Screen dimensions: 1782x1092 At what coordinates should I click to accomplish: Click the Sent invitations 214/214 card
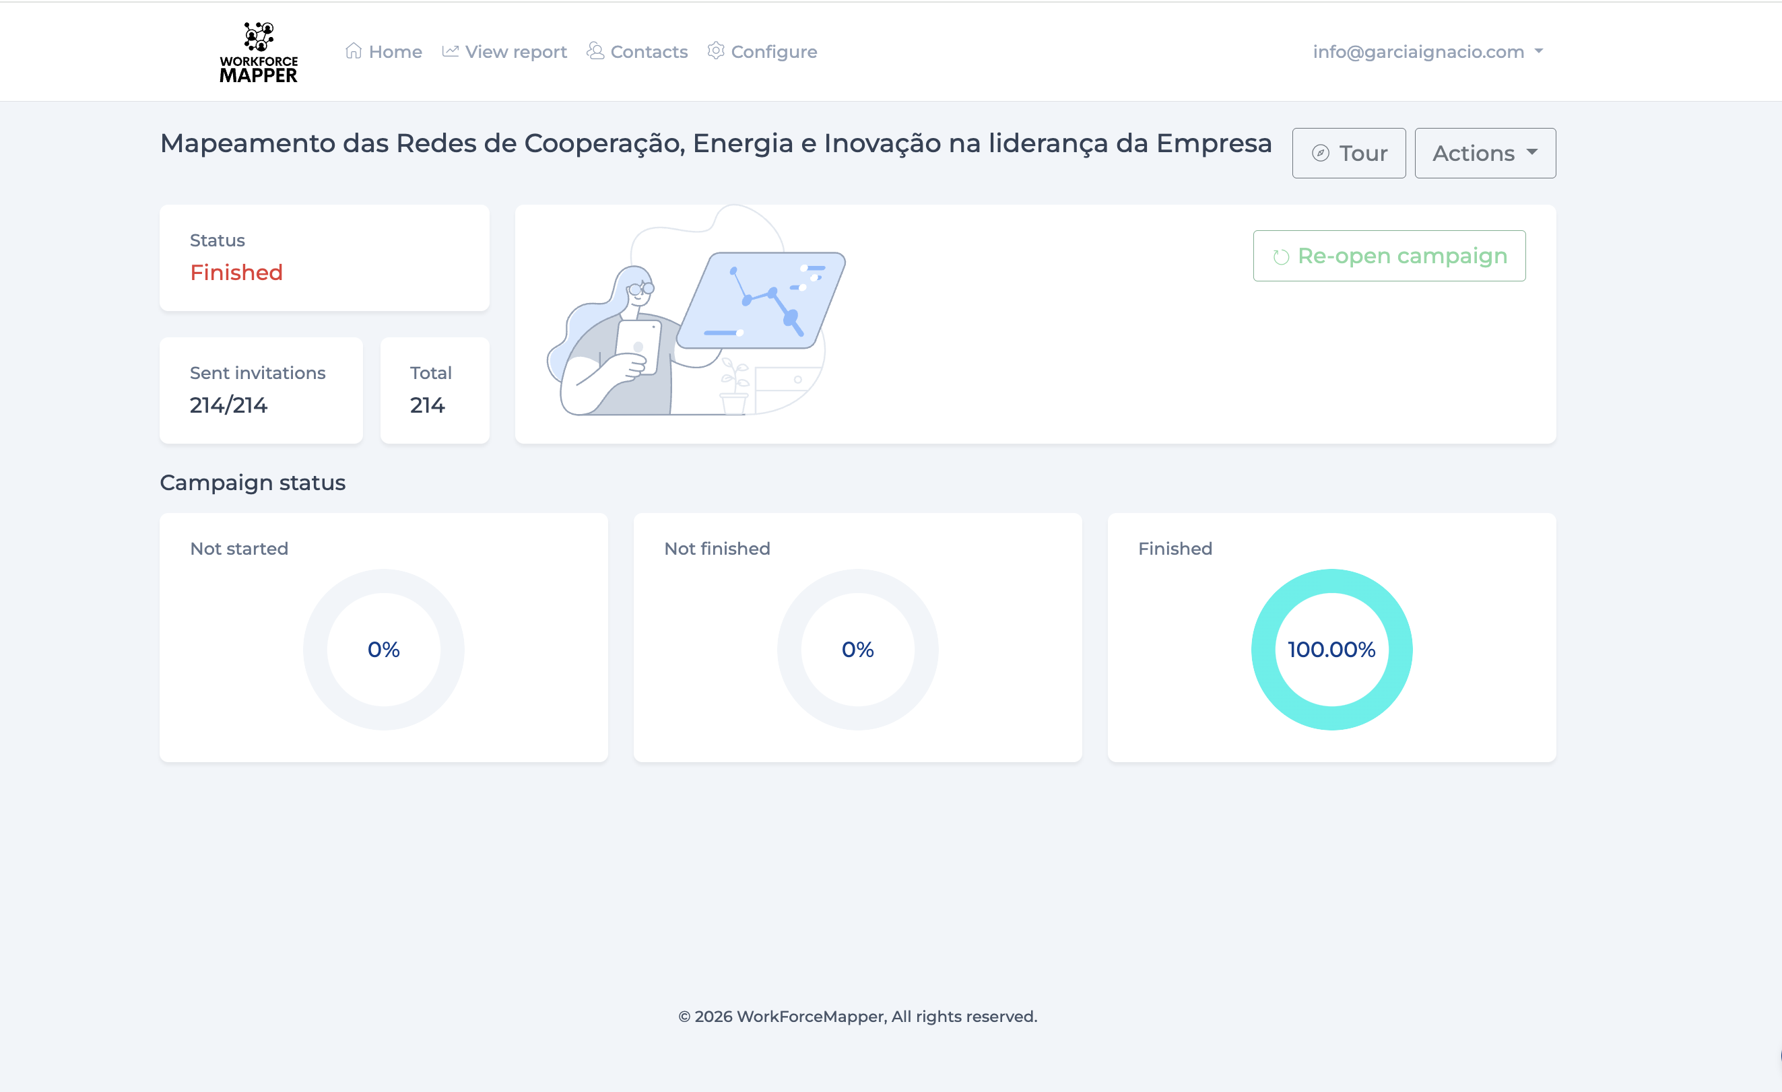tap(261, 390)
